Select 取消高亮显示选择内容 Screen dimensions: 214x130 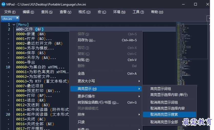pos(169,108)
